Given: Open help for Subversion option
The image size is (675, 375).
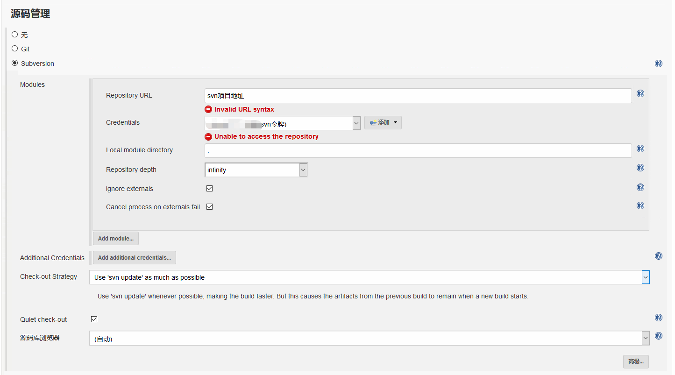Looking at the screenshot, I should (x=659, y=64).
